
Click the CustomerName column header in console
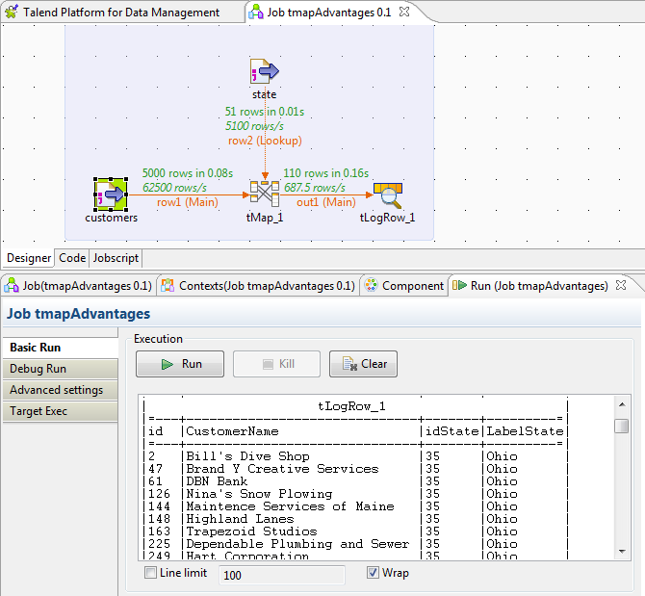(x=232, y=431)
